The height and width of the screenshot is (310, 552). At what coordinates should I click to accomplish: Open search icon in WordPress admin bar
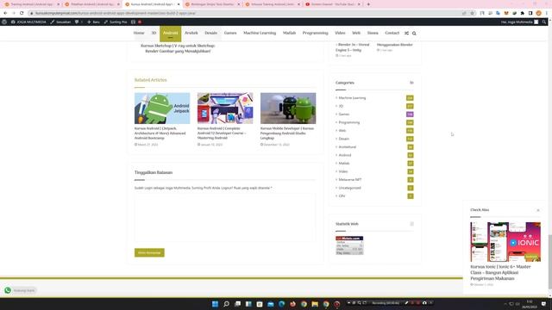tap(544, 22)
